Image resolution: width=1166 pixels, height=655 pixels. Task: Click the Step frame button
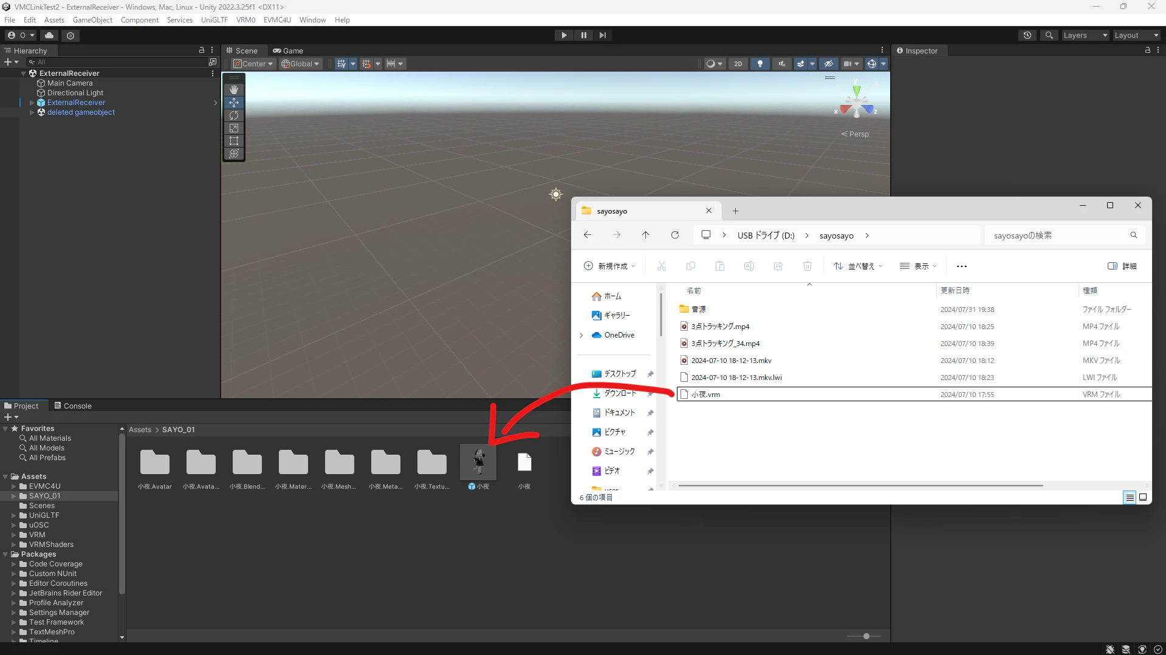tap(602, 35)
